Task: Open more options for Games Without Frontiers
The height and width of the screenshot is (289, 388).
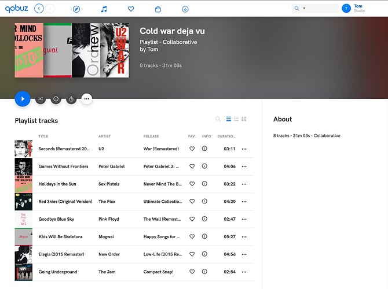Action: (x=244, y=166)
